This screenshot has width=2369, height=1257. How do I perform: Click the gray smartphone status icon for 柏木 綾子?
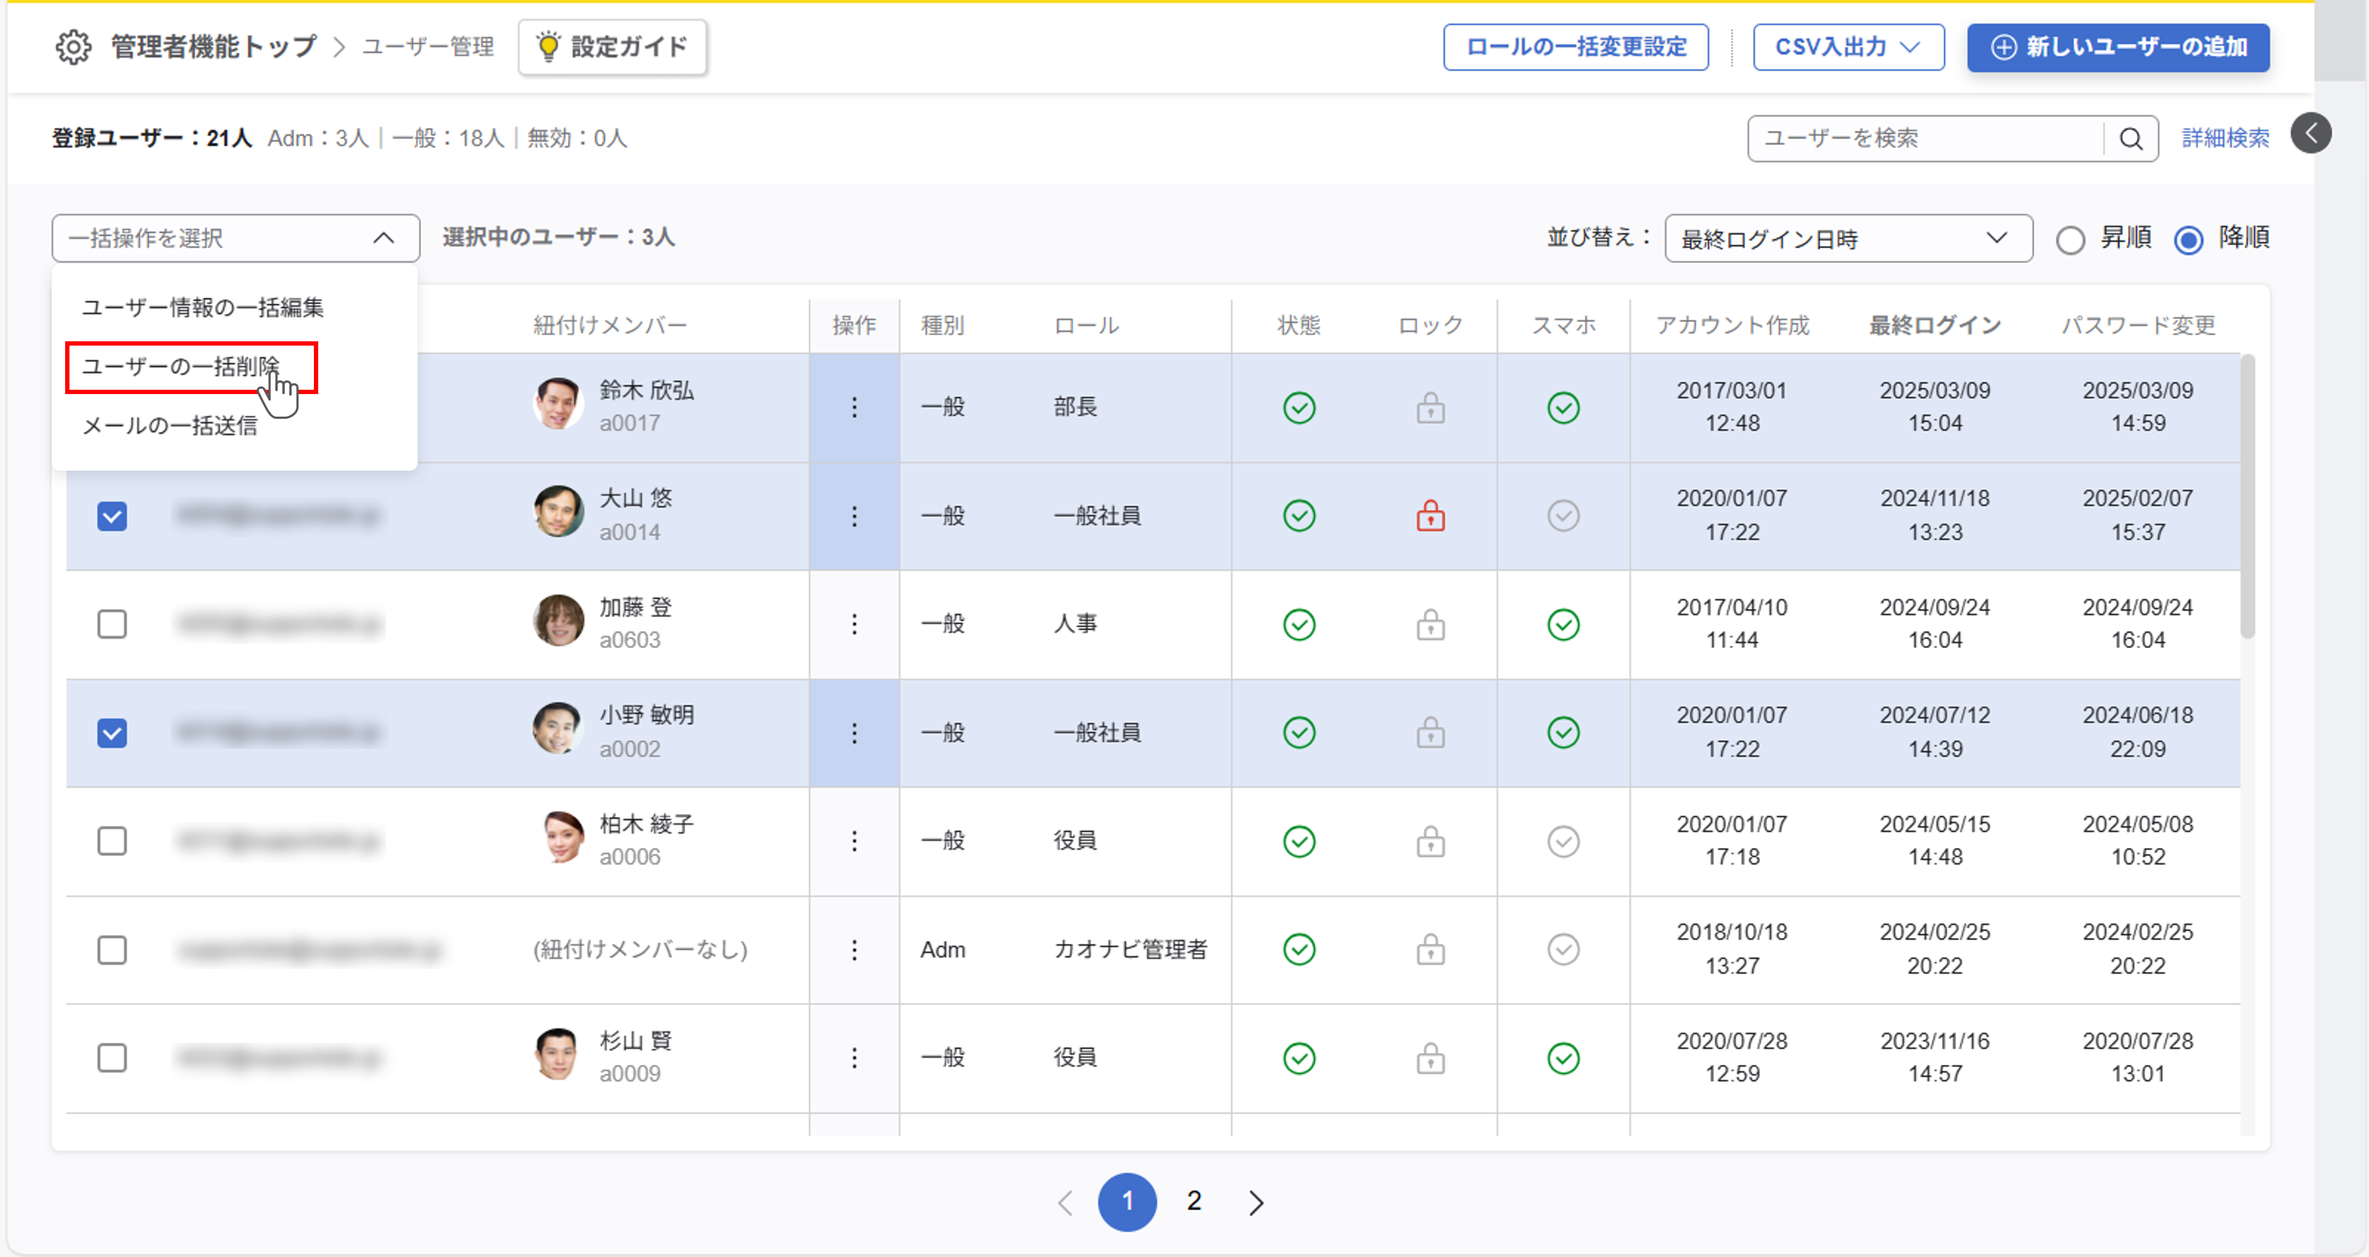1562,841
